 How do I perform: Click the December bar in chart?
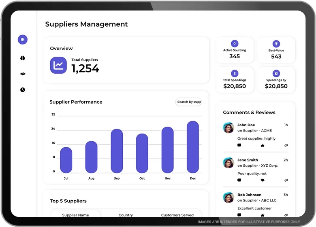[x=193, y=147]
